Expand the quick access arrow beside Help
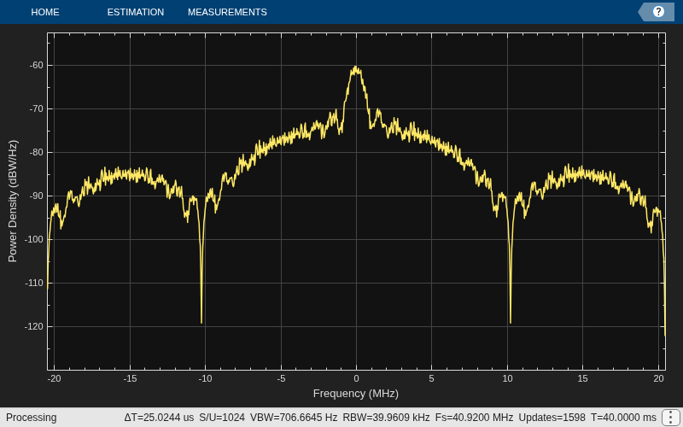Screen dimensions: 683x427 (644, 12)
